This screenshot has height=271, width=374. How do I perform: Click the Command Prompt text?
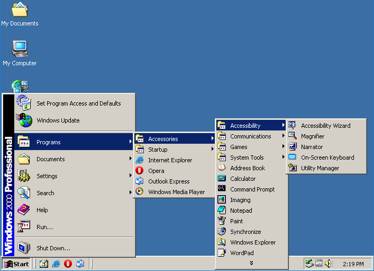click(252, 189)
